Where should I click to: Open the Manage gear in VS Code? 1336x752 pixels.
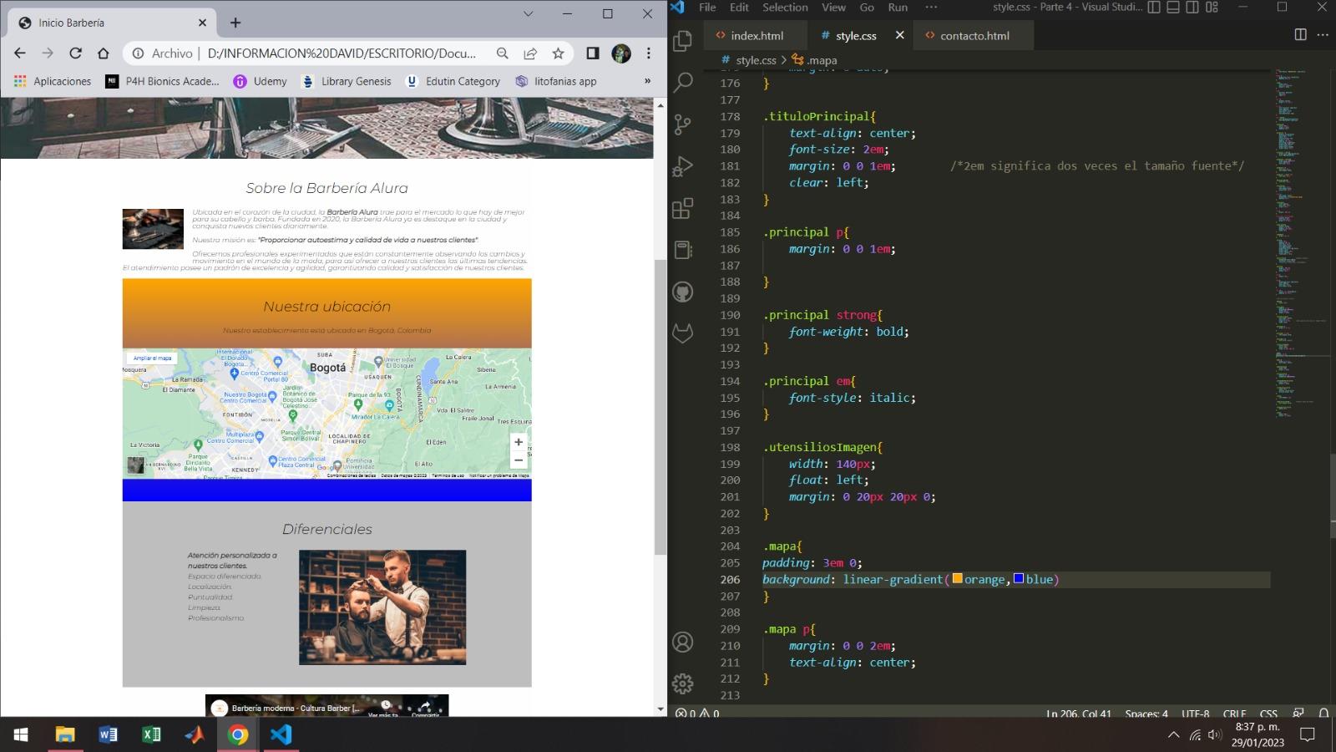point(683,683)
